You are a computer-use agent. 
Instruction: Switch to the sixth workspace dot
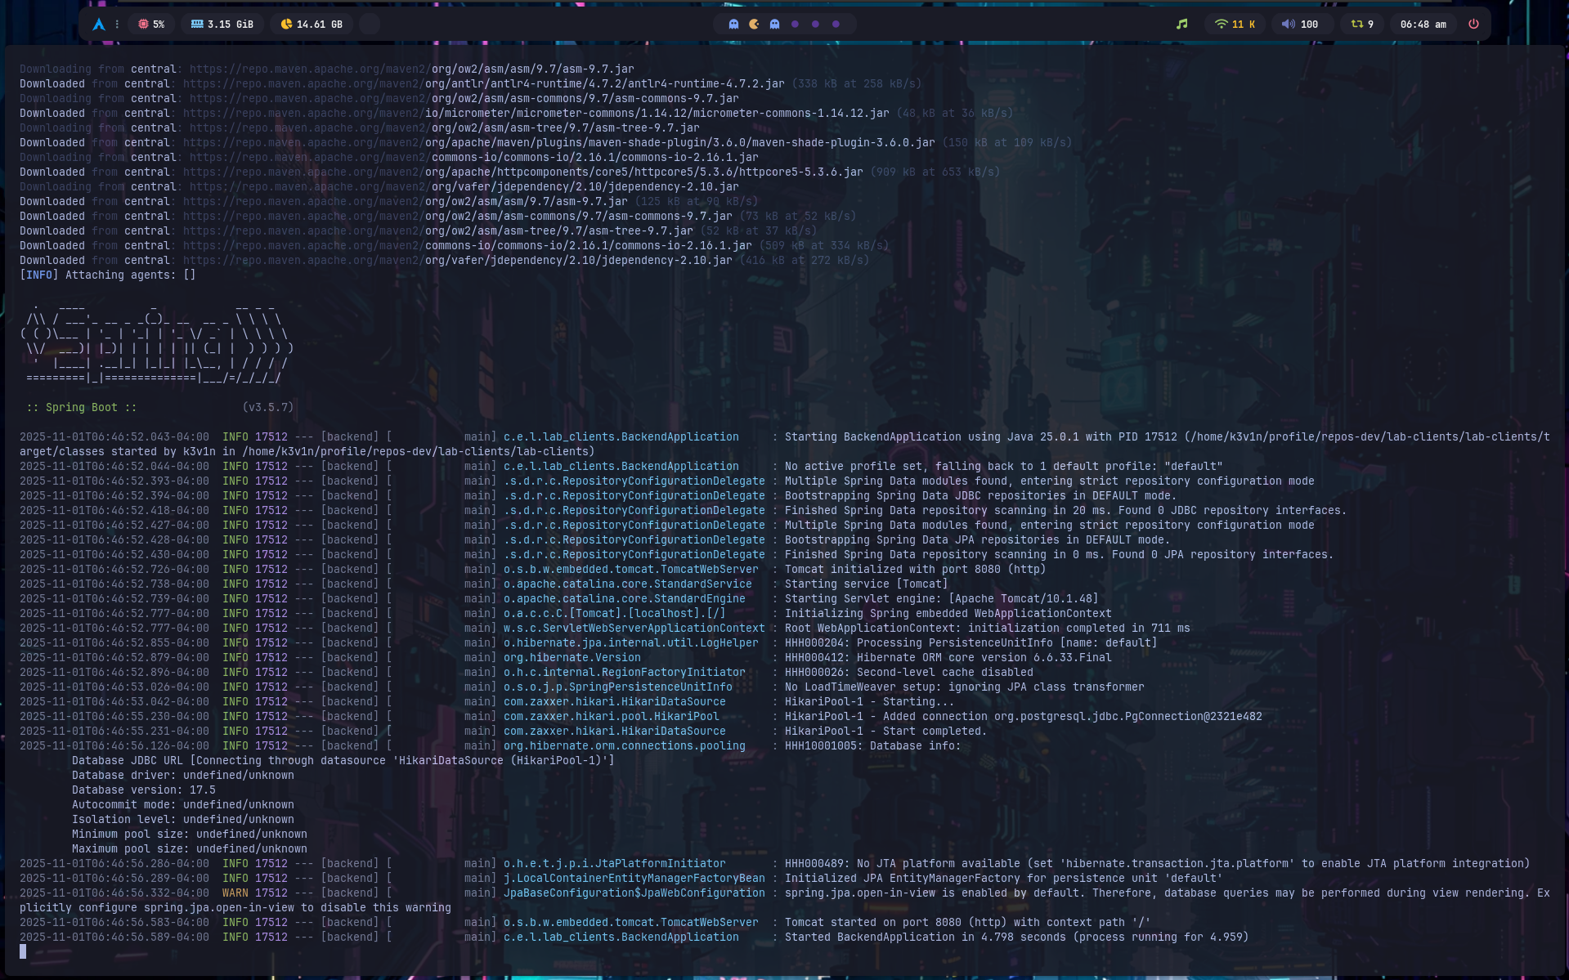(x=836, y=25)
